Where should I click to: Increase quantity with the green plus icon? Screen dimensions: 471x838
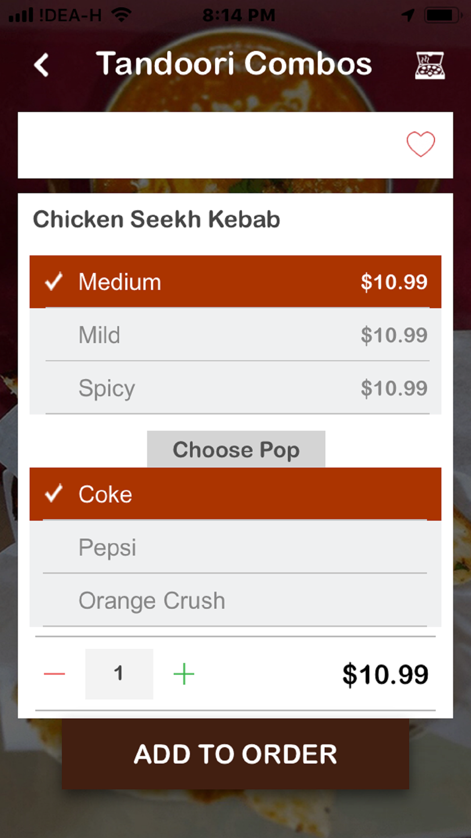coord(184,674)
